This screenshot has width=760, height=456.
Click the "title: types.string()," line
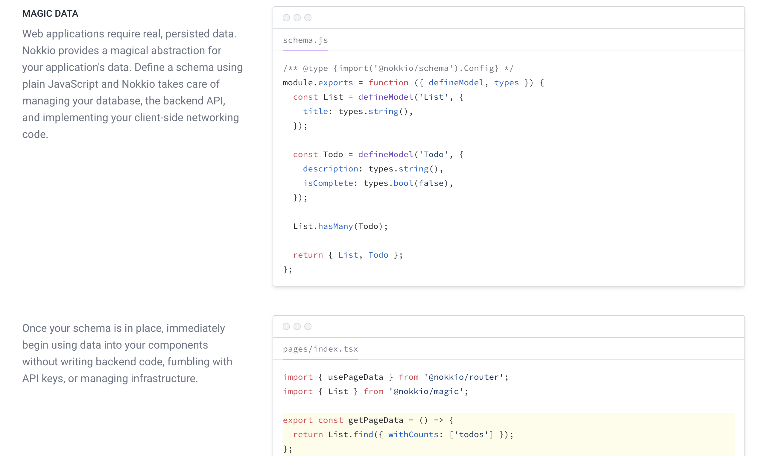358,111
